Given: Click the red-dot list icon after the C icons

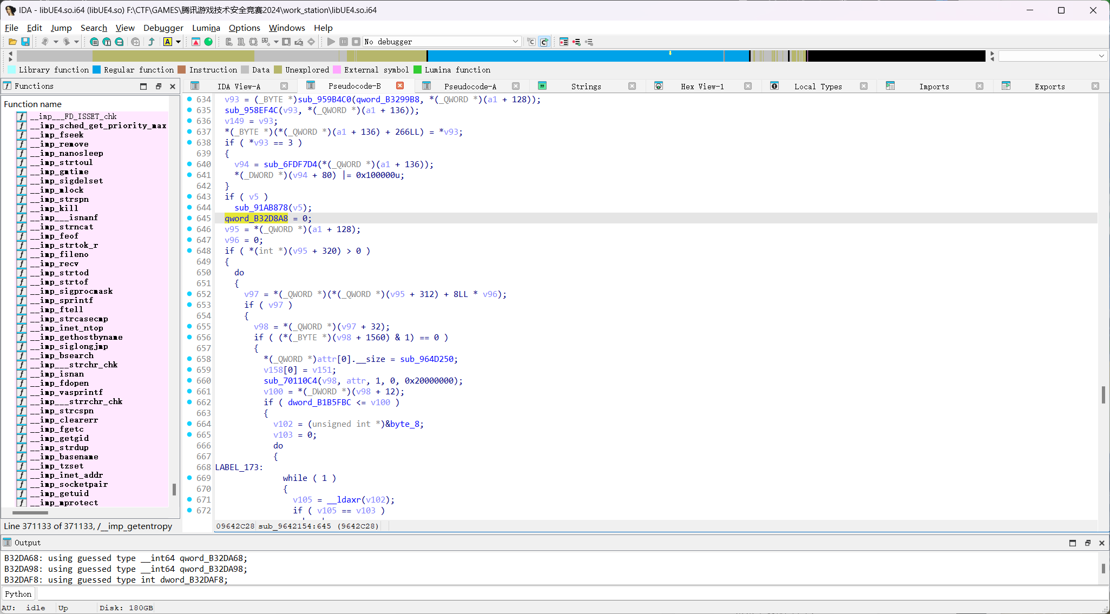Looking at the screenshot, I should pyautogui.click(x=564, y=42).
